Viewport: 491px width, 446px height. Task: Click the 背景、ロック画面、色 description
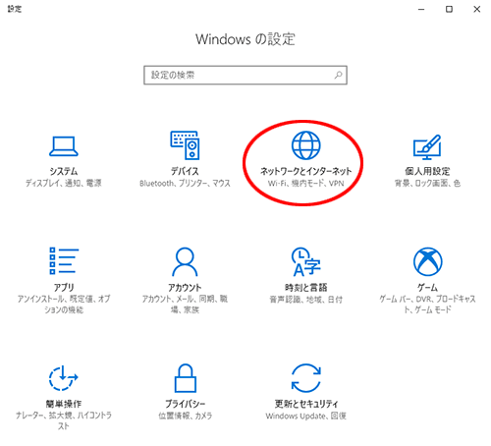pos(427,184)
